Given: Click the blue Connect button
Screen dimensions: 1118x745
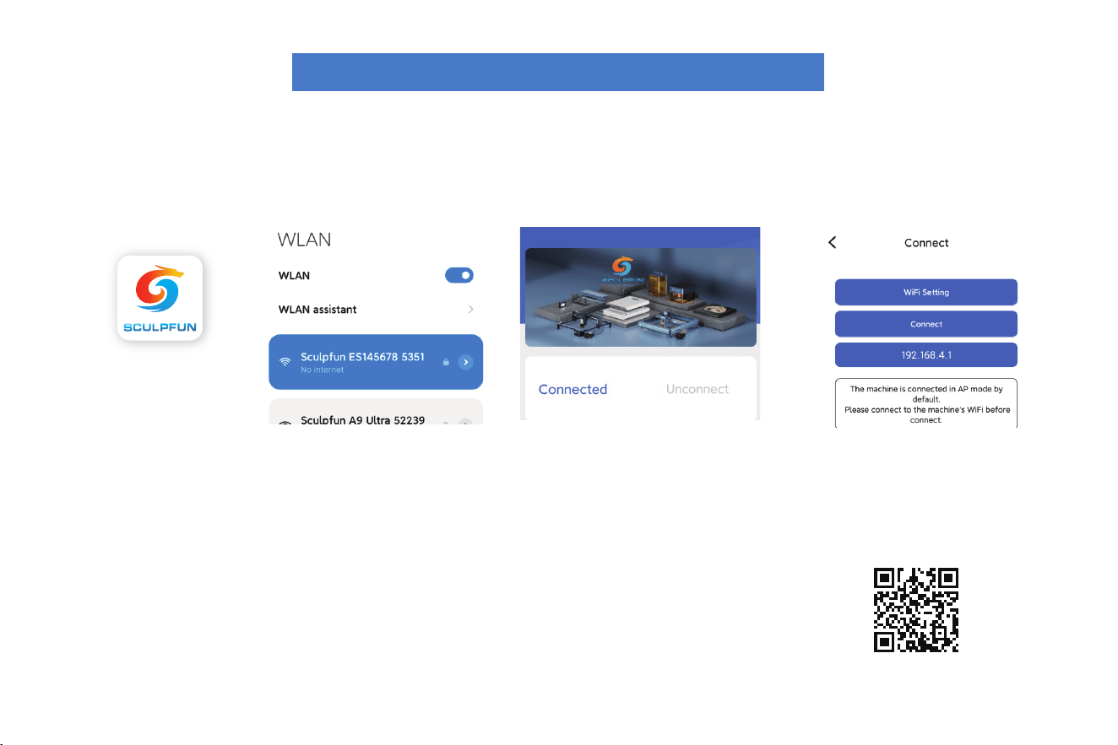Looking at the screenshot, I should pos(925,324).
